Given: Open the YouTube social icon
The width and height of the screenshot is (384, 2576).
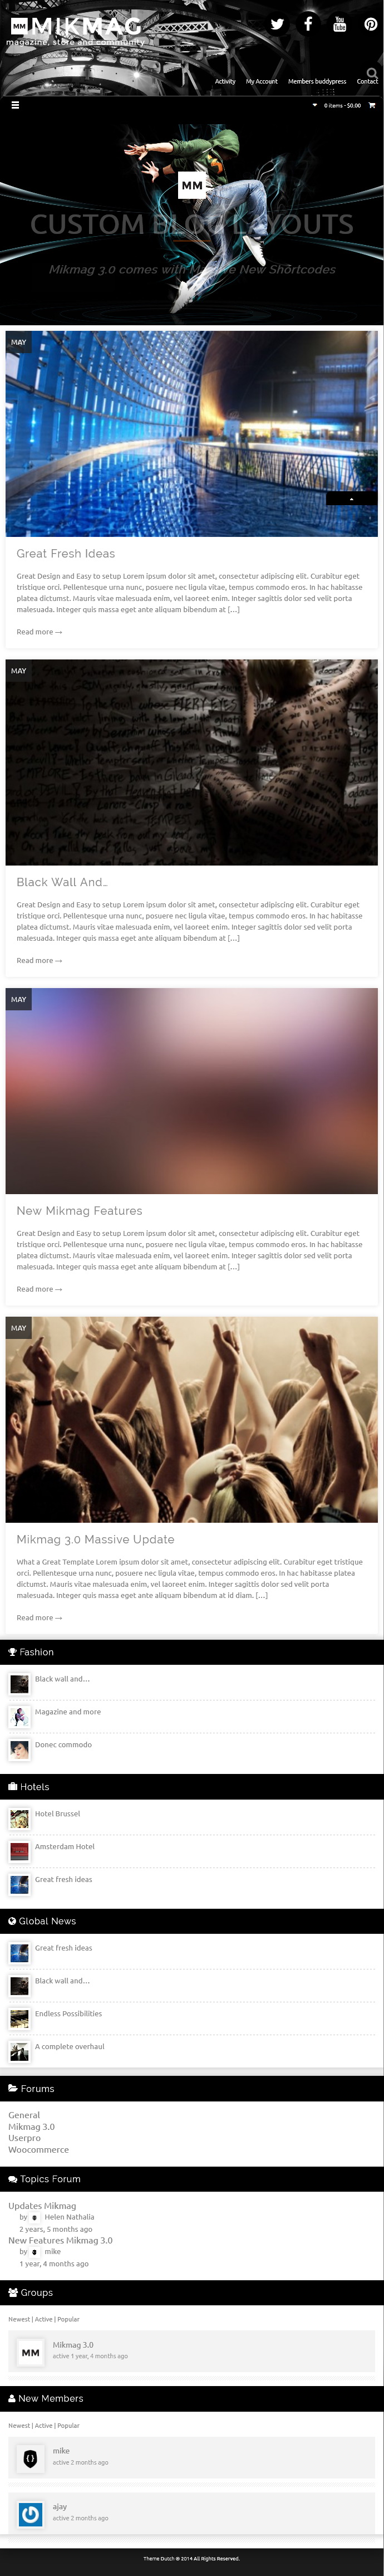Looking at the screenshot, I should tap(339, 24).
